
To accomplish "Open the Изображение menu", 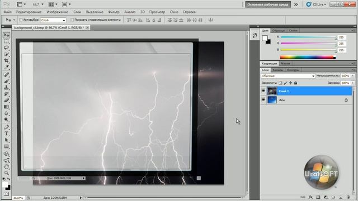I will click(x=57, y=12).
